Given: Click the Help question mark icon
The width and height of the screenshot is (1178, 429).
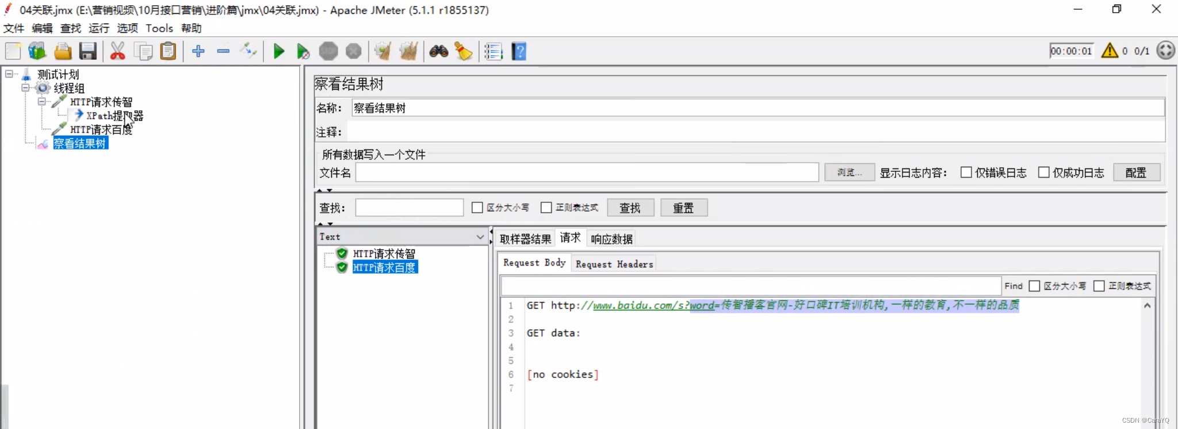Looking at the screenshot, I should 519,51.
